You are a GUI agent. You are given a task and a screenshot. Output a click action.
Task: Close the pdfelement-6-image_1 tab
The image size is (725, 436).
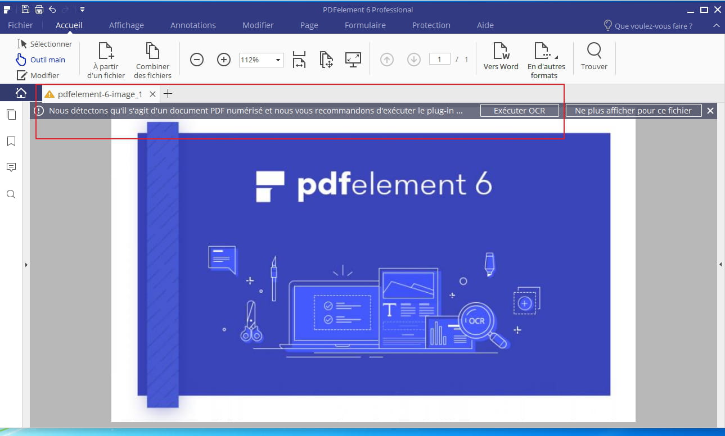(152, 94)
